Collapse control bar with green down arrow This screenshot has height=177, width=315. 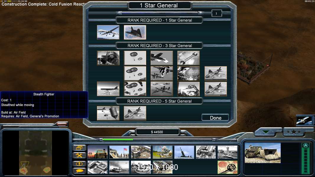click(x=266, y=132)
